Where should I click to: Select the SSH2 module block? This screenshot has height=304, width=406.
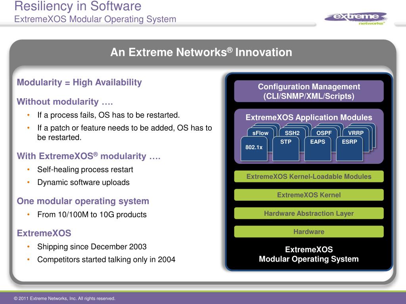pos(292,133)
